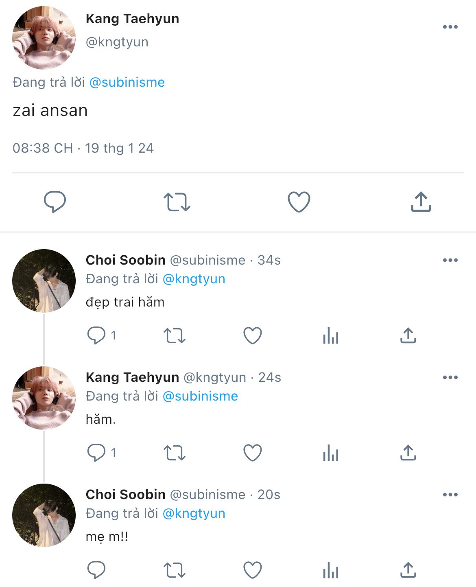
Task: Reply to the main 'zai ansan' tweet
Action: (x=55, y=202)
